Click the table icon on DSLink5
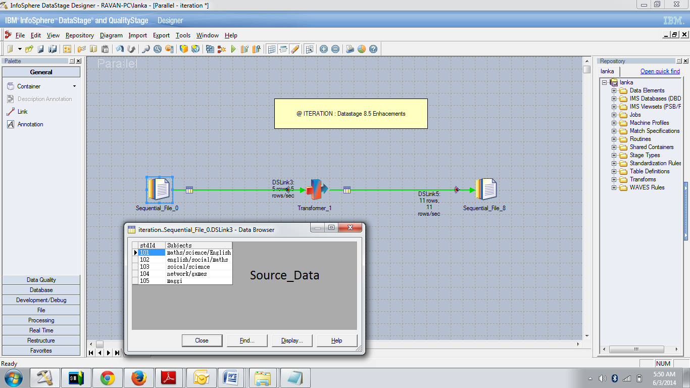Viewport: 690px width, 388px height. pos(347,190)
